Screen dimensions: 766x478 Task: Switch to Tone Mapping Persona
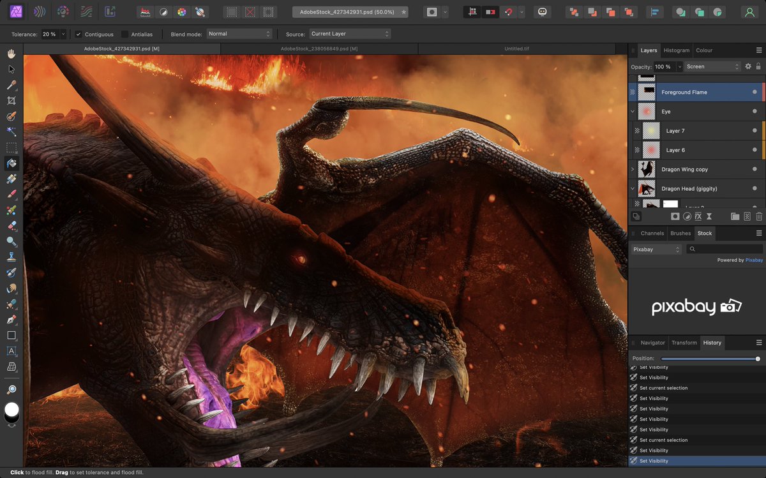pos(86,11)
